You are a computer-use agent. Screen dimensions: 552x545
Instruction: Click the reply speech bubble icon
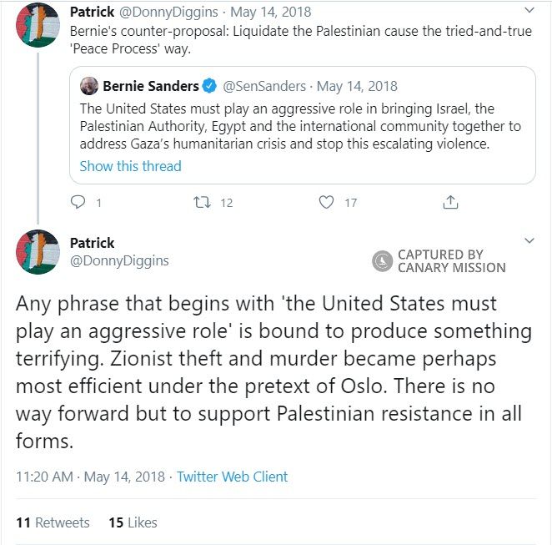coord(78,202)
